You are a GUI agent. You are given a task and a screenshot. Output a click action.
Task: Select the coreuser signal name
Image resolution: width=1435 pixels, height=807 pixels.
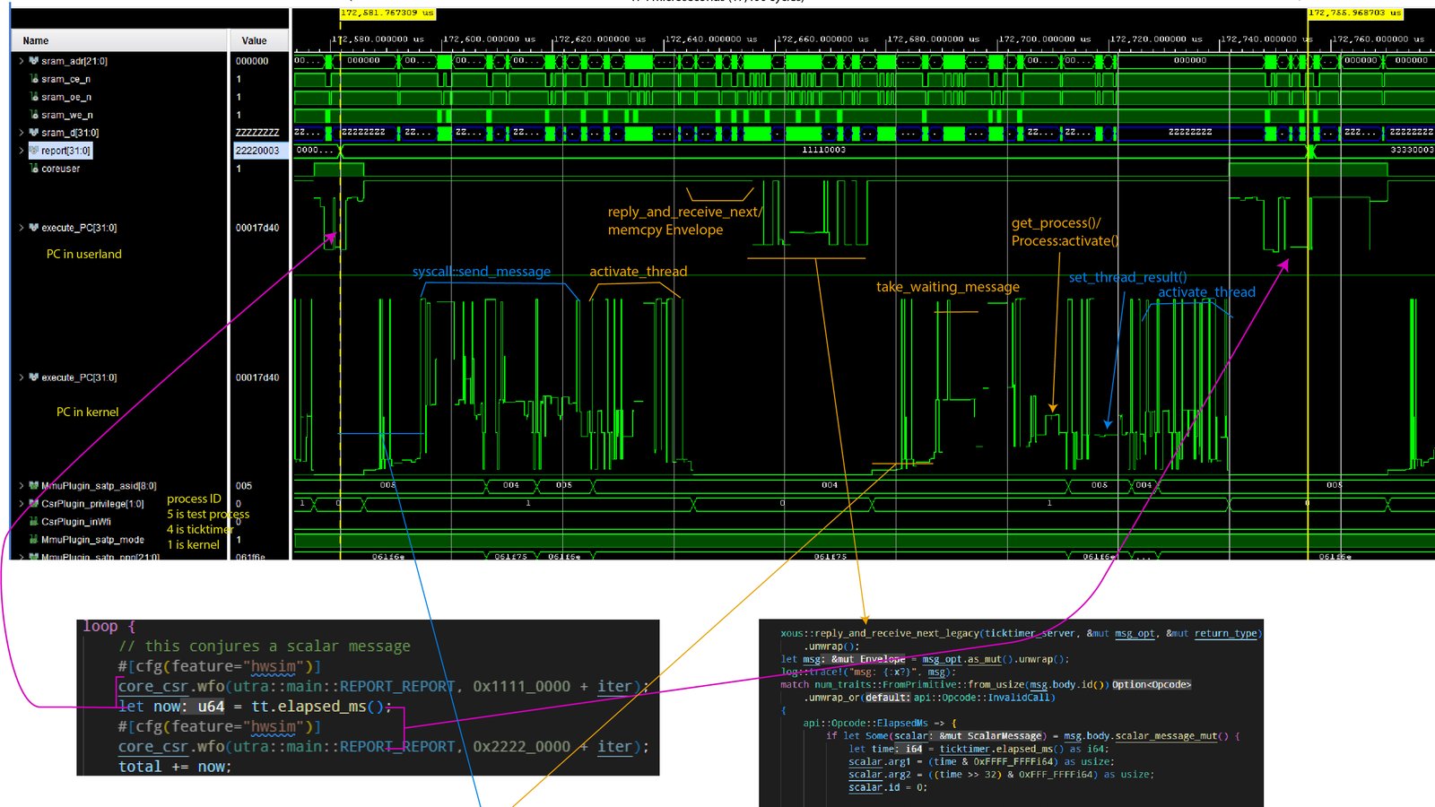pos(60,169)
